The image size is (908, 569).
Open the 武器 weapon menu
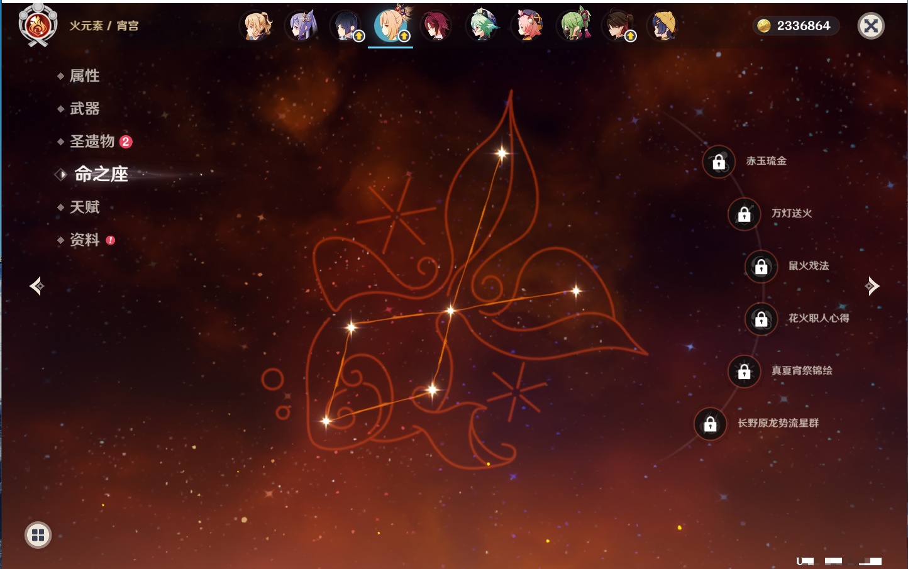84,109
